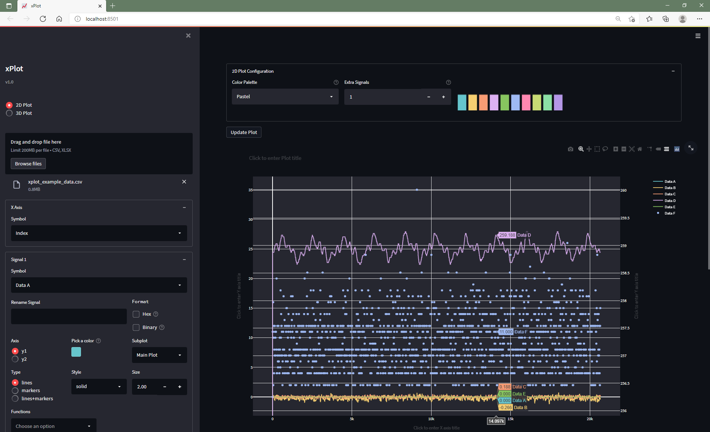Select y2 axis radio button
Screen dimensions: 710x432
[x=15, y=359]
